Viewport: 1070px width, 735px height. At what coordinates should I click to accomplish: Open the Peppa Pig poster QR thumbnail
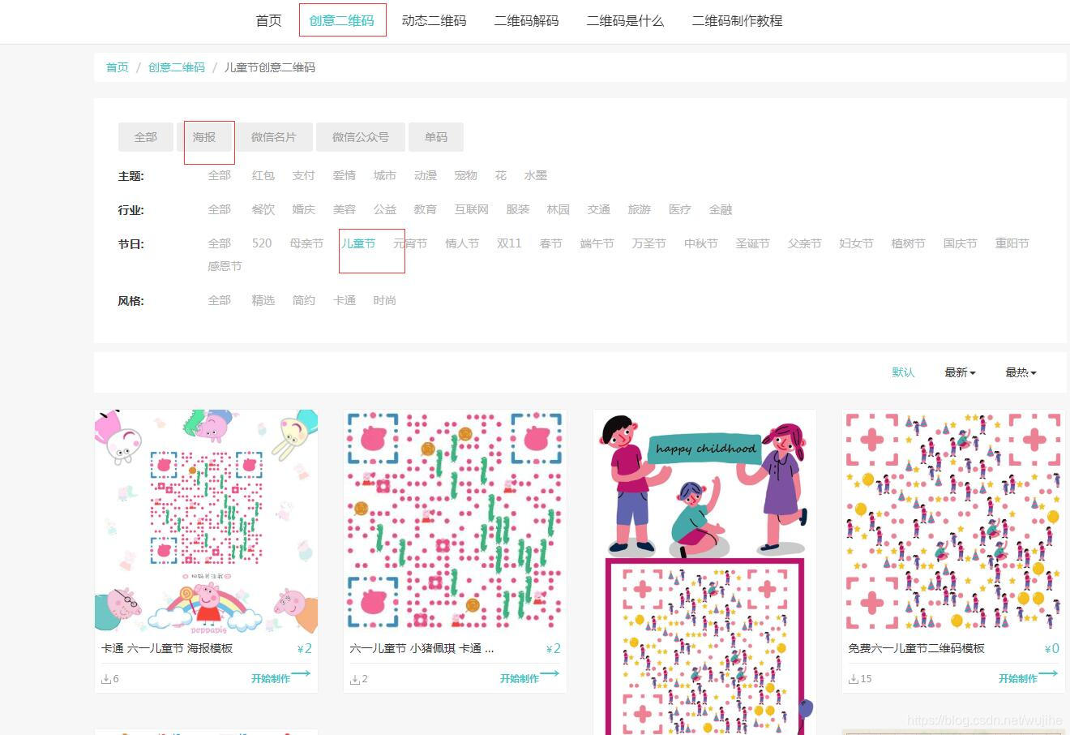[206, 522]
